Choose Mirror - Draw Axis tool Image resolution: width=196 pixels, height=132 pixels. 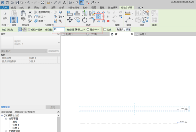[92, 13]
